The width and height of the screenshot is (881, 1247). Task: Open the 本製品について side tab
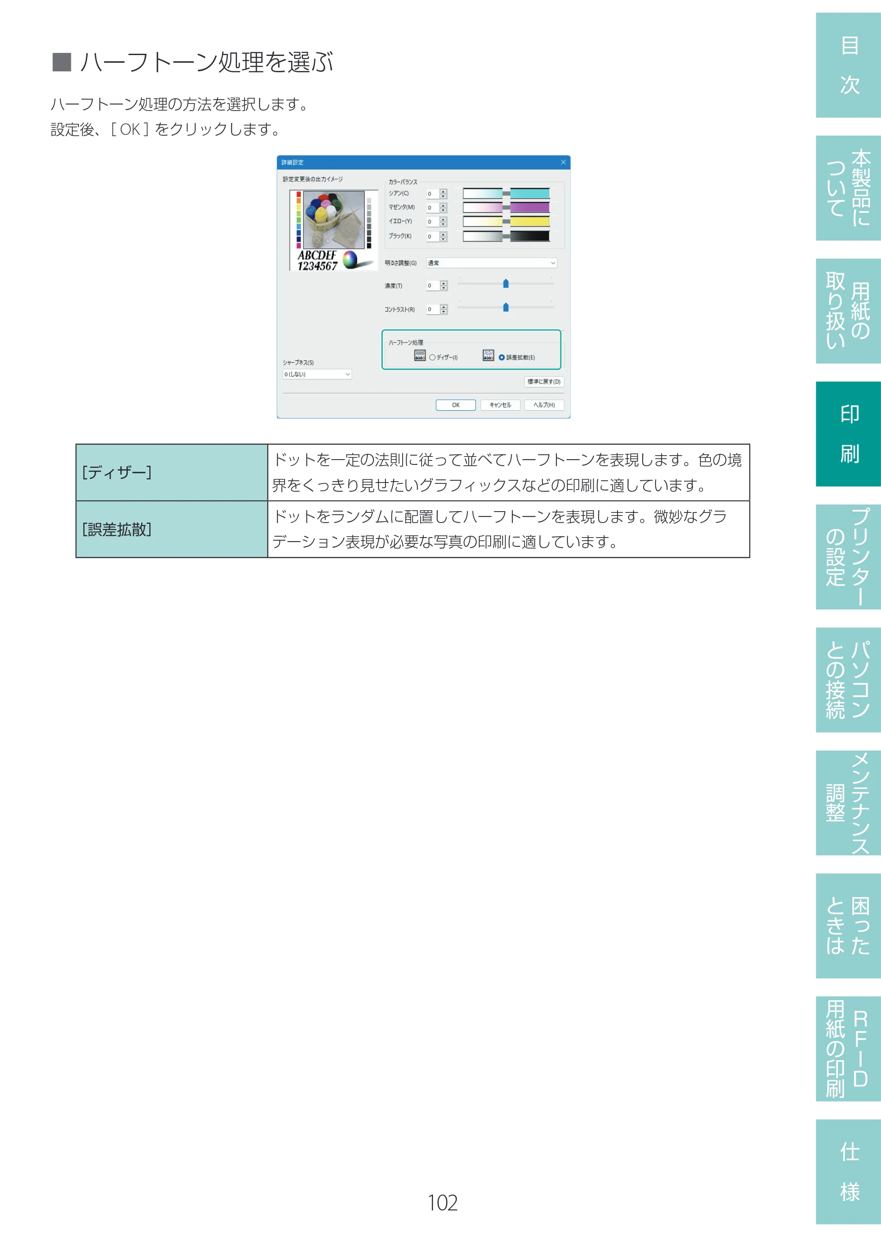coord(848,188)
